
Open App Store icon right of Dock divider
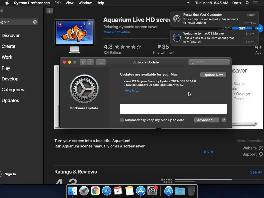[x=168, y=191]
